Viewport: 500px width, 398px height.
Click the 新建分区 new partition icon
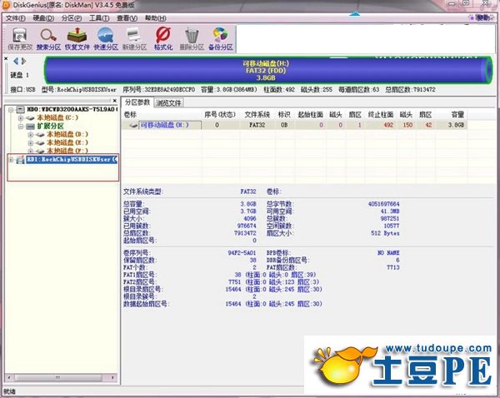point(134,38)
